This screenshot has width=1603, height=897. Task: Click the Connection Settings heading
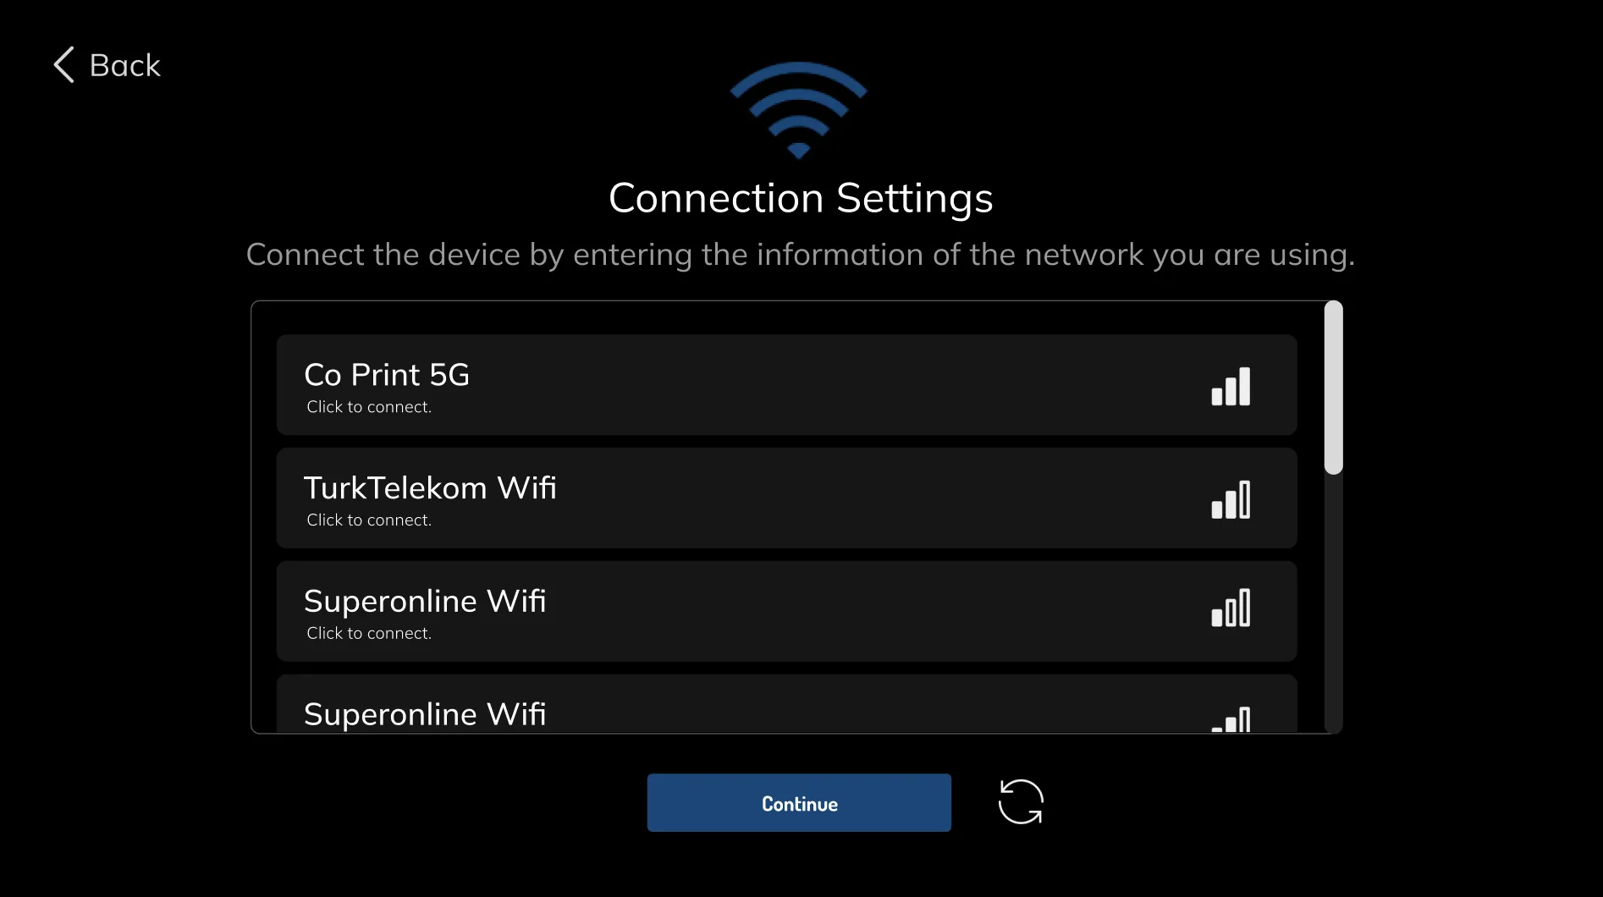(x=801, y=200)
